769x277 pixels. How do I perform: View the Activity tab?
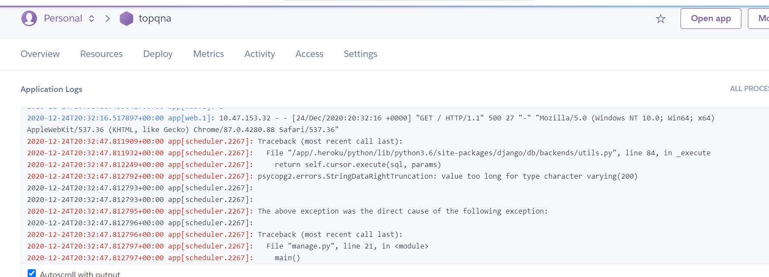coord(259,54)
